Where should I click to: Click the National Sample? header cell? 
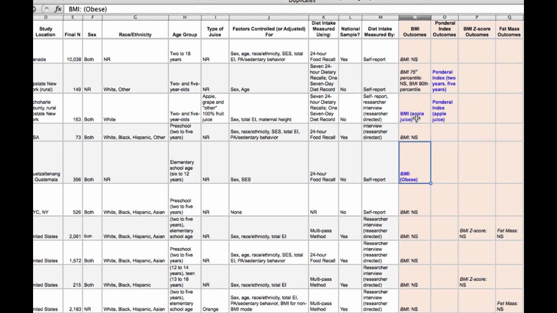[x=350, y=30]
